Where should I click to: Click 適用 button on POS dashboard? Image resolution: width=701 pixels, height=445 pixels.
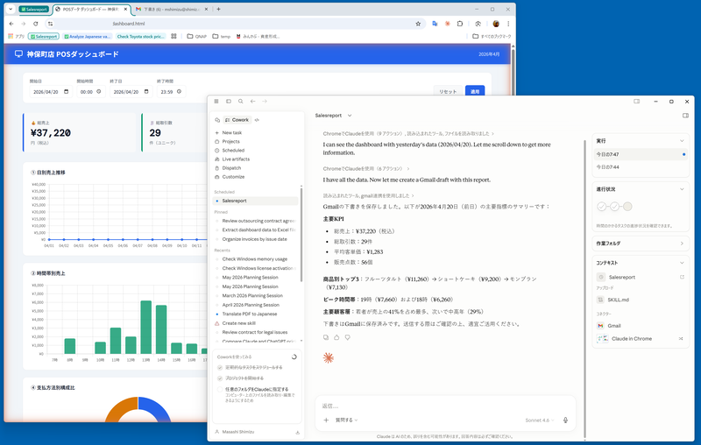coord(475,91)
